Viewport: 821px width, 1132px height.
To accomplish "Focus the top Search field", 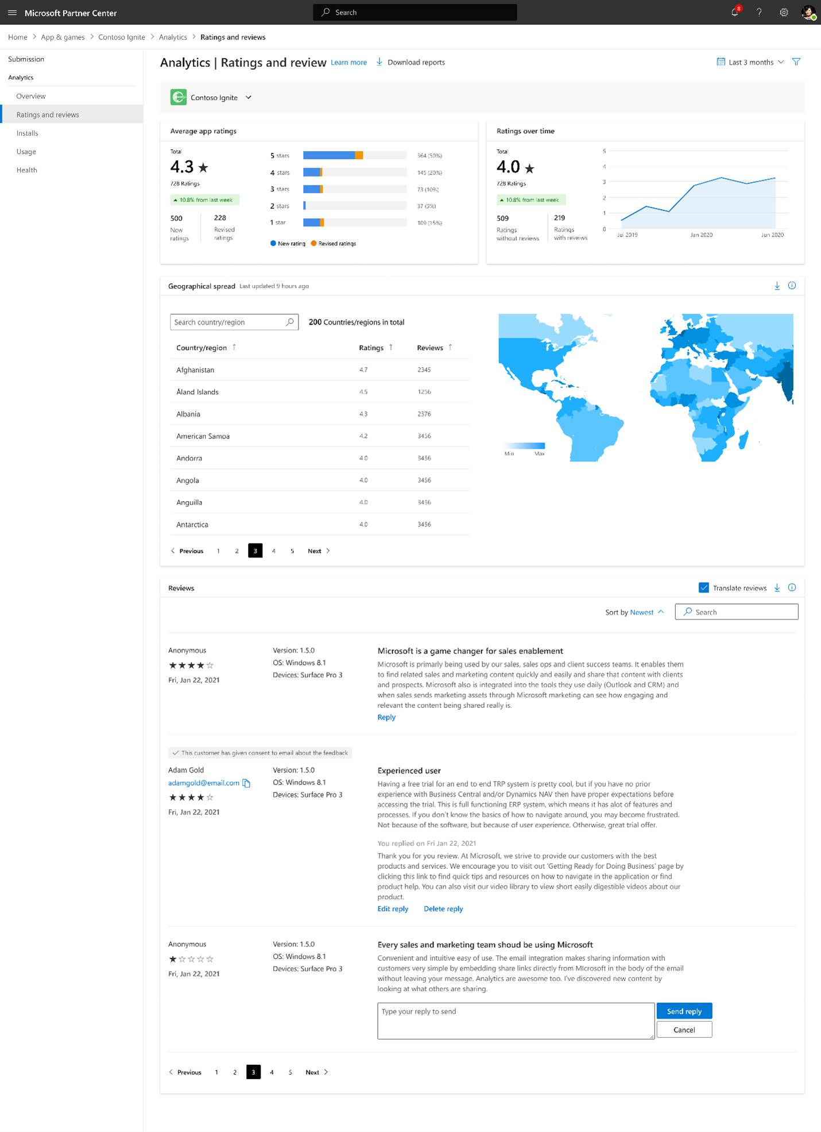I will tap(415, 12).
